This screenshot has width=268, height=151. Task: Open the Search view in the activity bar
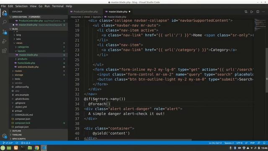(5, 22)
